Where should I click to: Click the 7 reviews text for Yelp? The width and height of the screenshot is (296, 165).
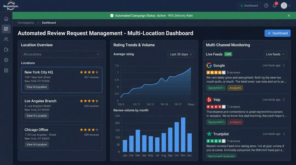[234, 107]
